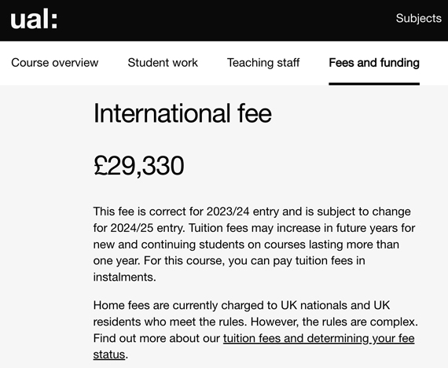
Task: Click the ual: logo in the header
Action: [34, 20]
